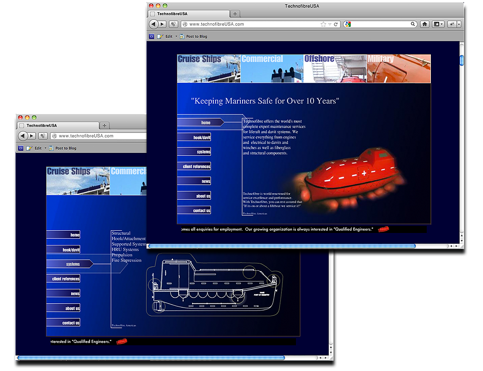
Task: Click the front window scroll down arrow
Action: coord(461,241)
